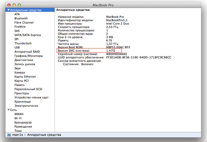Click bus speed value 1,07 ГГц
The height and width of the screenshot is (142, 207).
coord(112,44)
